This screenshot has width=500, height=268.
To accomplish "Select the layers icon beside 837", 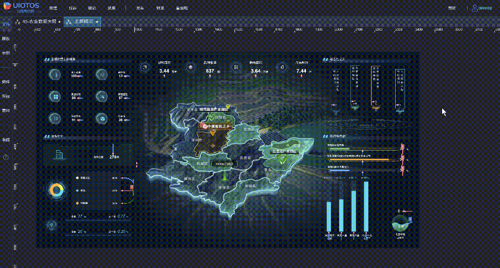I will click(x=191, y=67).
